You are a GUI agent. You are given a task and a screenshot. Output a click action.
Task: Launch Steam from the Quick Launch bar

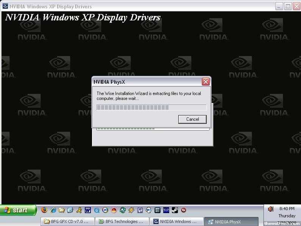point(175,210)
